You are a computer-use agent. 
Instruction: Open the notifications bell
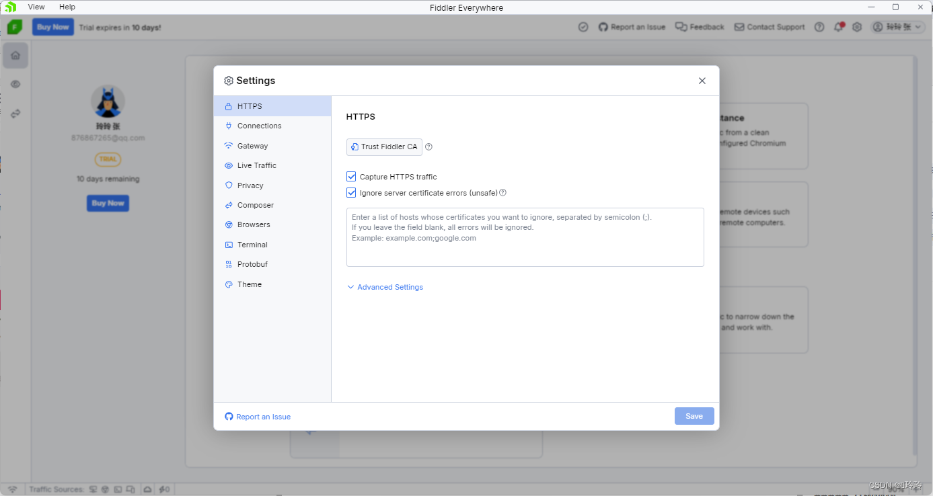pos(839,27)
